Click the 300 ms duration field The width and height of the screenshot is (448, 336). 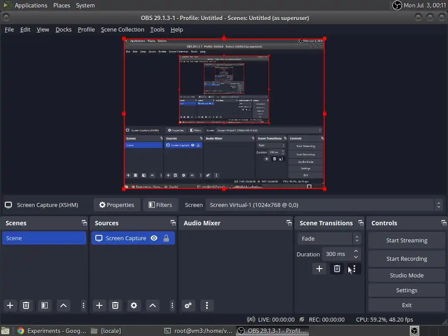click(337, 254)
